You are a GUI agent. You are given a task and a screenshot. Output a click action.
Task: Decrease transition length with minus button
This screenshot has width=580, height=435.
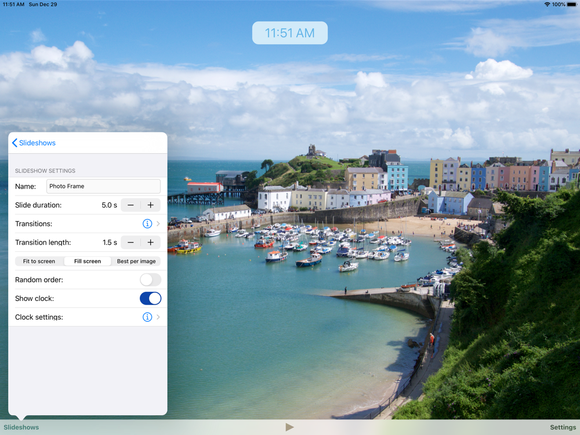[130, 242]
